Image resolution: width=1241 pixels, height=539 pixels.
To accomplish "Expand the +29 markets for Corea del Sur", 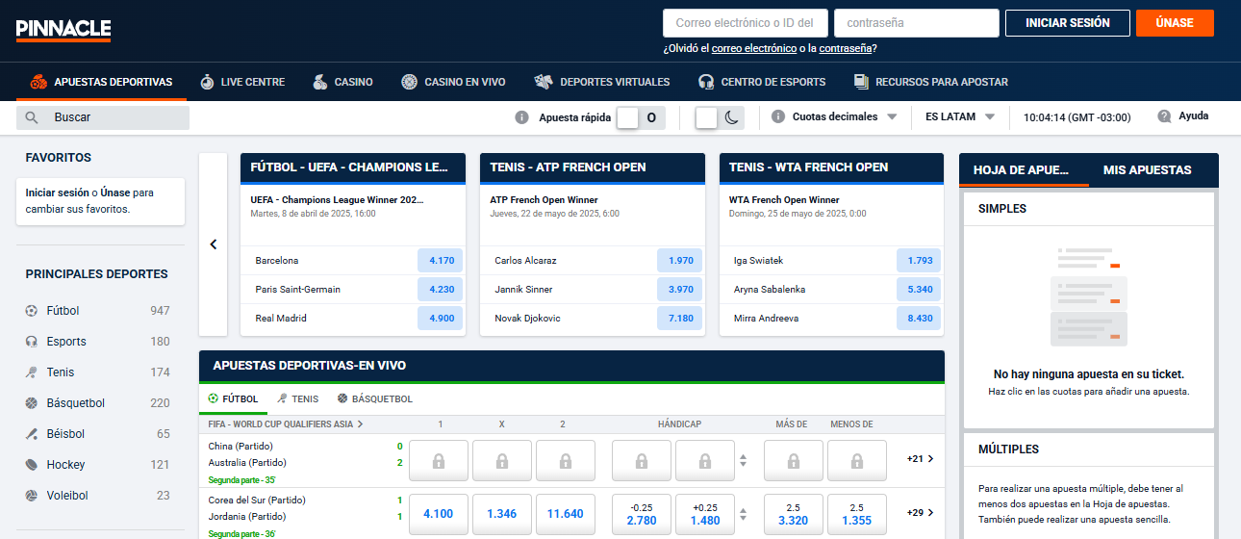I will [921, 513].
